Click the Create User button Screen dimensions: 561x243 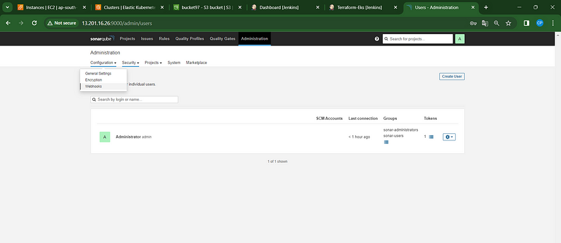[x=452, y=76]
